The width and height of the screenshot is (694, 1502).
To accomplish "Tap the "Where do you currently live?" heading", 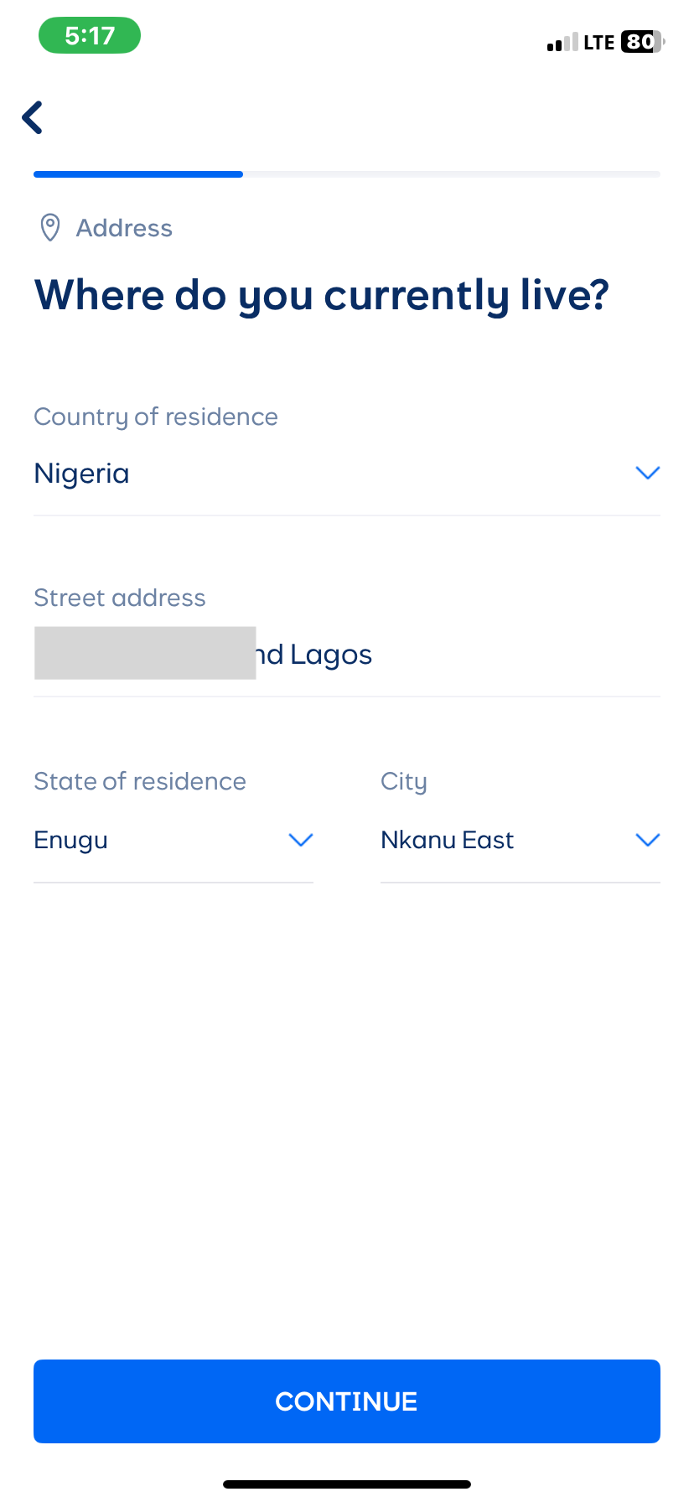I will click(x=322, y=295).
